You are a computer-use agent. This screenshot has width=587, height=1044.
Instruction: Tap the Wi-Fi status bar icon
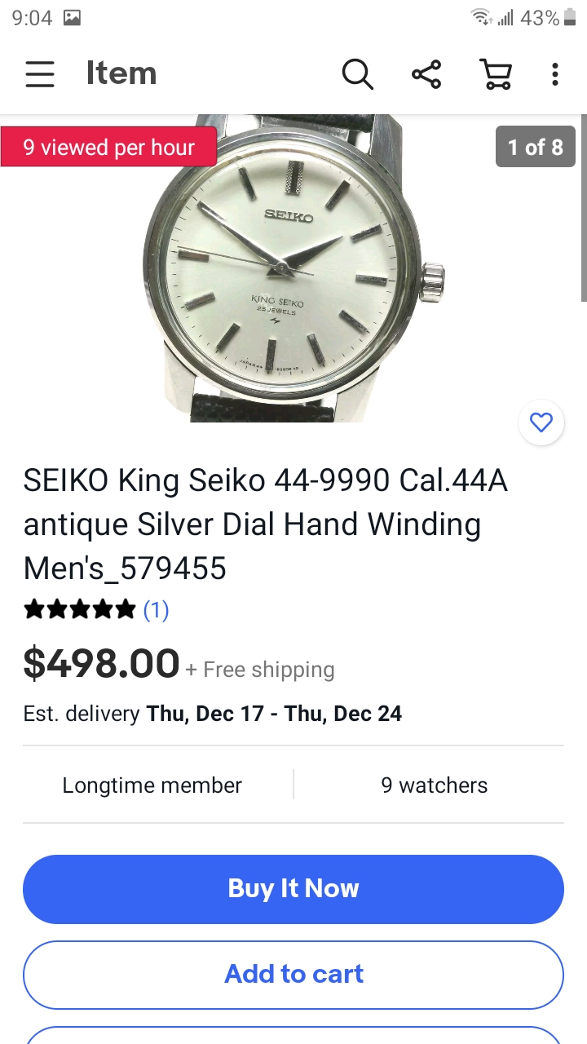(481, 17)
